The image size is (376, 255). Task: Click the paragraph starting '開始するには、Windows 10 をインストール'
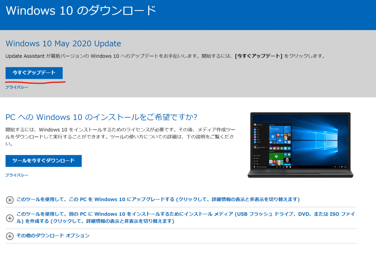coord(120,137)
